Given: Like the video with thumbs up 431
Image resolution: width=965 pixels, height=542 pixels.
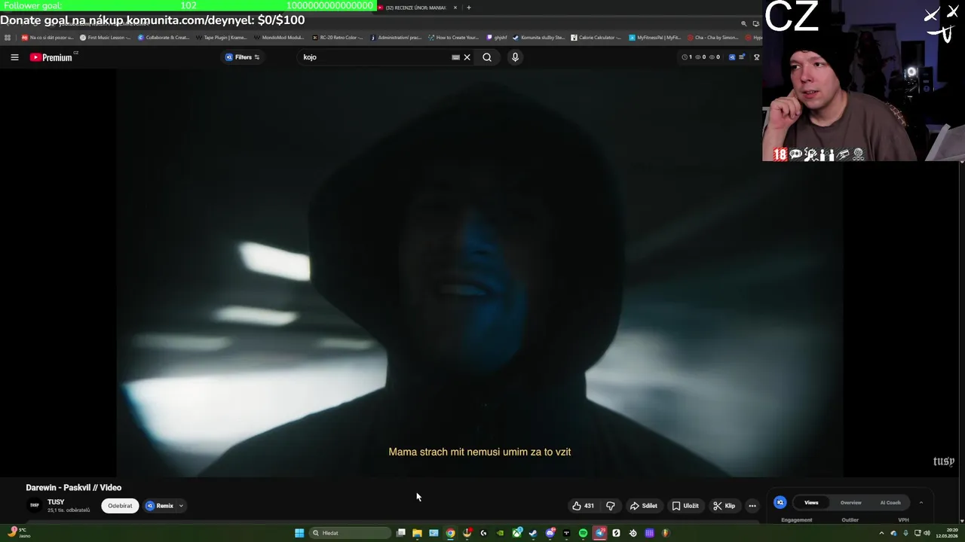Looking at the screenshot, I should point(583,506).
